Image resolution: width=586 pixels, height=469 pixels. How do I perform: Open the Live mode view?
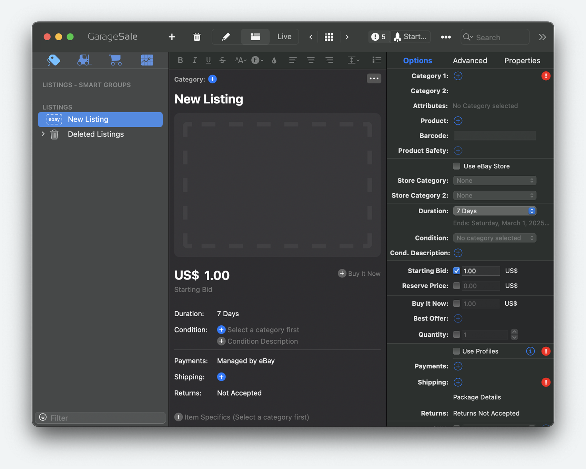pyautogui.click(x=284, y=37)
